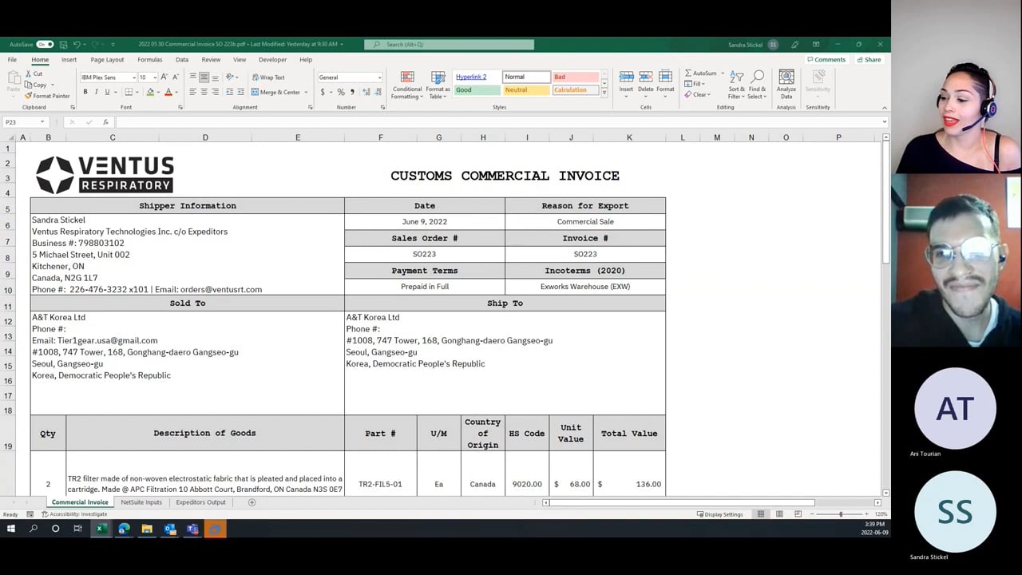This screenshot has width=1022, height=575.
Task: Click the Undo arrow
Action: 77,44
